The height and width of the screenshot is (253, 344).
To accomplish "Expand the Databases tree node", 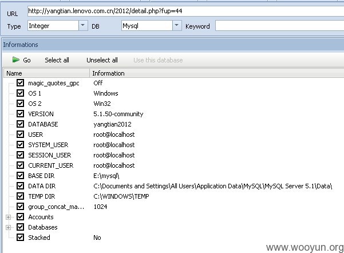I will (x=8, y=227).
